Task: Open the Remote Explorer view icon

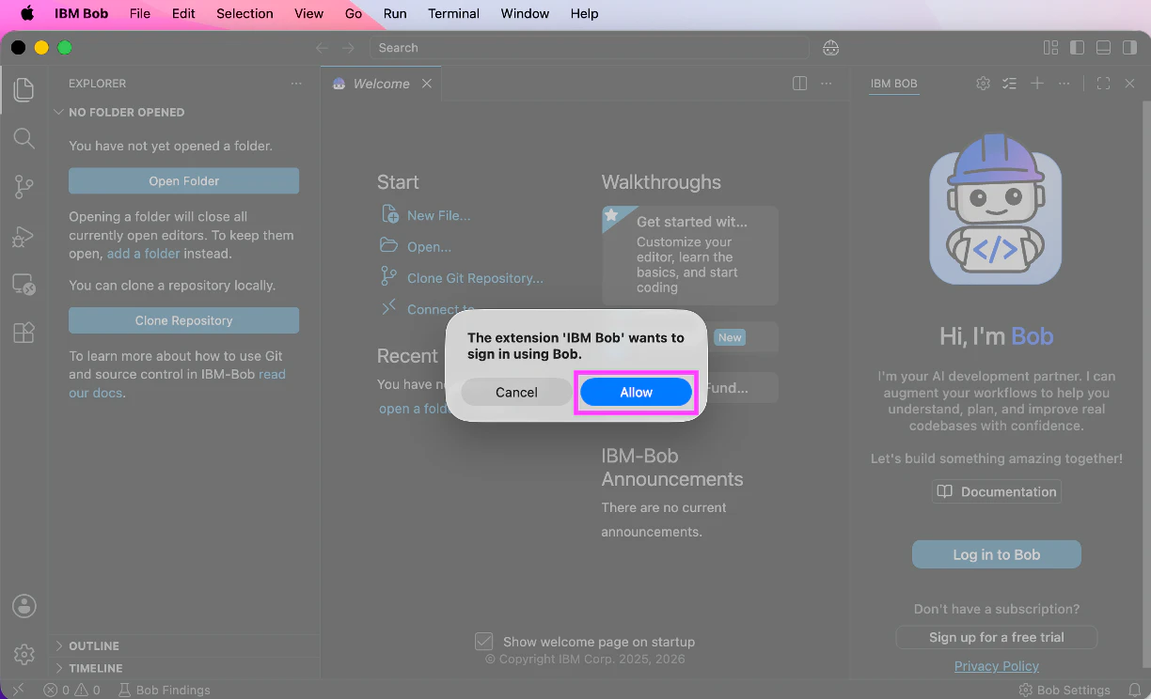Action: (x=24, y=285)
